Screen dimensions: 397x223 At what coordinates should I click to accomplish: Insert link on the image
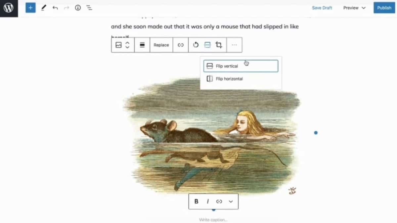click(181, 45)
